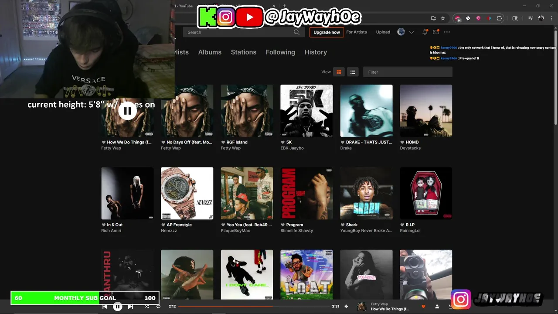This screenshot has width=558, height=314.
Task: Open the G.O.A.T cartoon cover art
Action: 306,275
